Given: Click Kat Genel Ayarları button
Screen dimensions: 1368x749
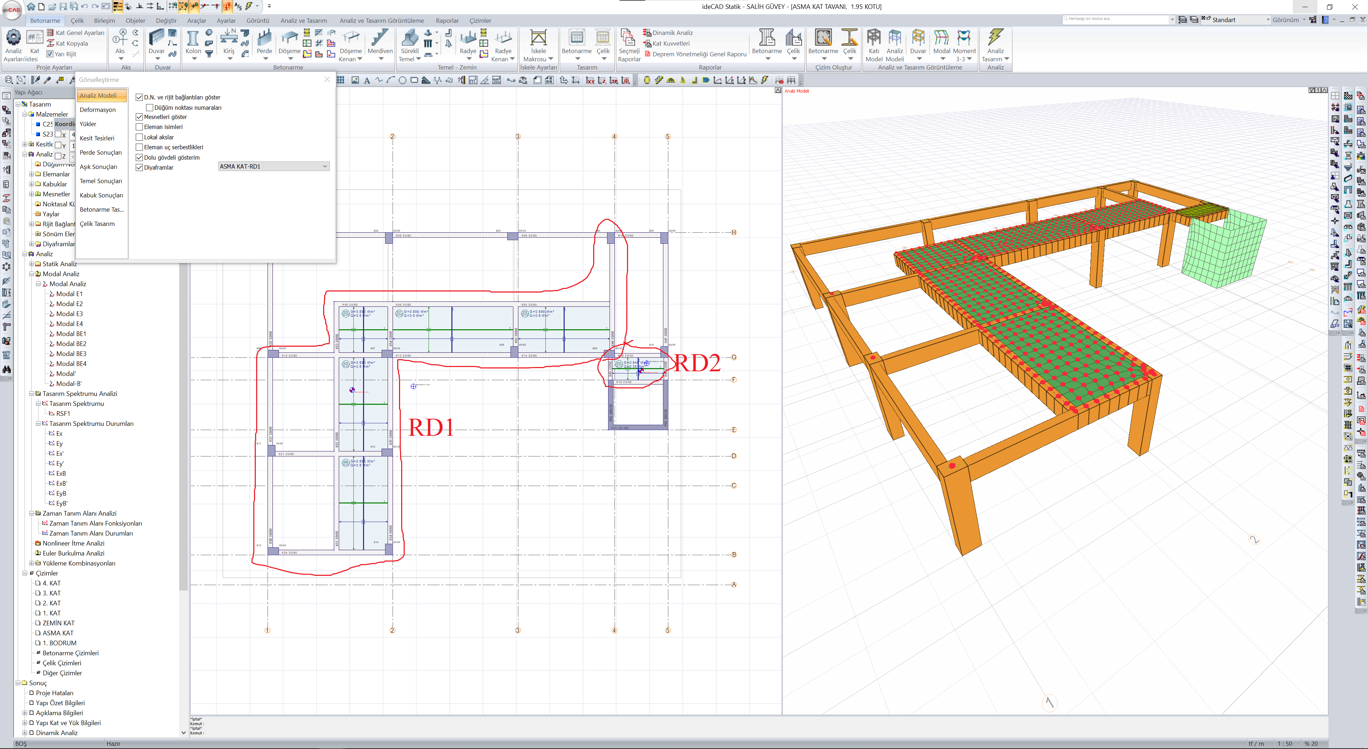Looking at the screenshot, I should tap(80, 33).
